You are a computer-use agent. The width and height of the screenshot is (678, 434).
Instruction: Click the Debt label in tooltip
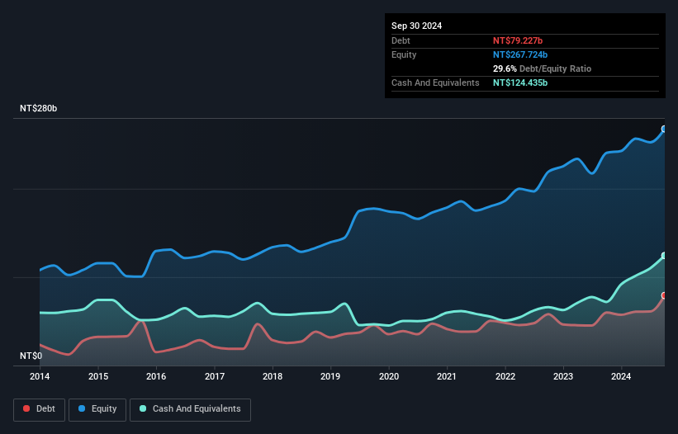[401, 40]
